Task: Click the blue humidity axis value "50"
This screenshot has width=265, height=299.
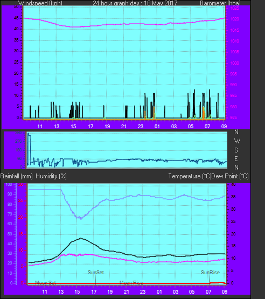Action: [x=10, y=234]
